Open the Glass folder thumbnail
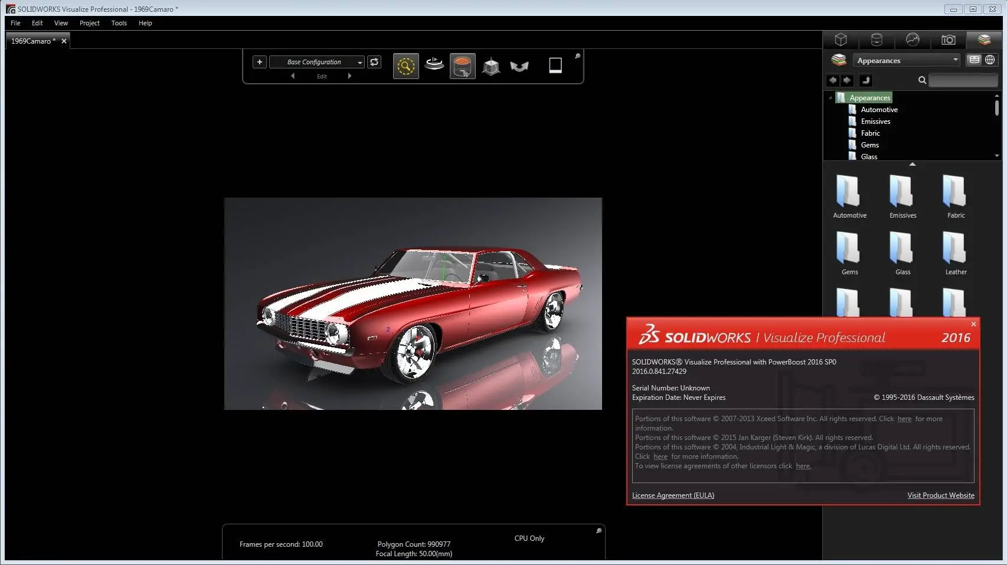 click(x=903, y=253)
